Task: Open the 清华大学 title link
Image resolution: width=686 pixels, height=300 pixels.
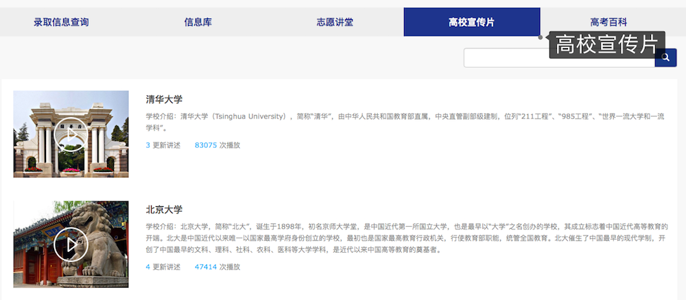Action: [164, 99]
